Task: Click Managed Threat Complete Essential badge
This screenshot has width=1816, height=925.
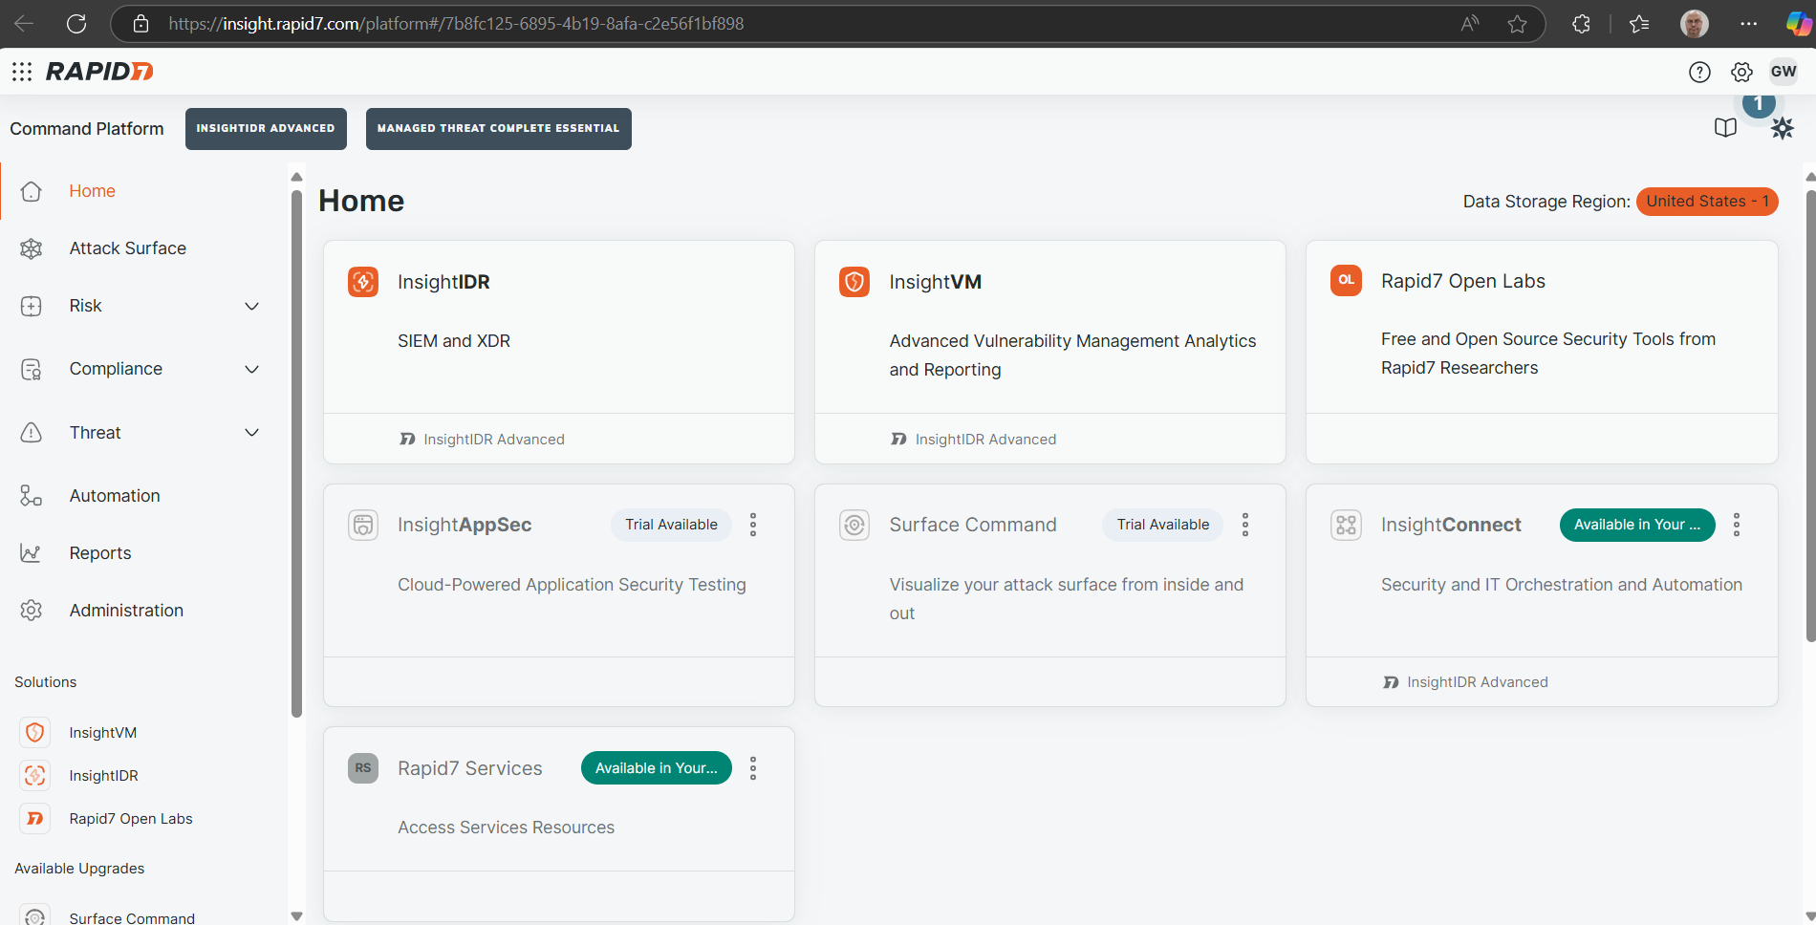Action: click(x=499, y=128)
